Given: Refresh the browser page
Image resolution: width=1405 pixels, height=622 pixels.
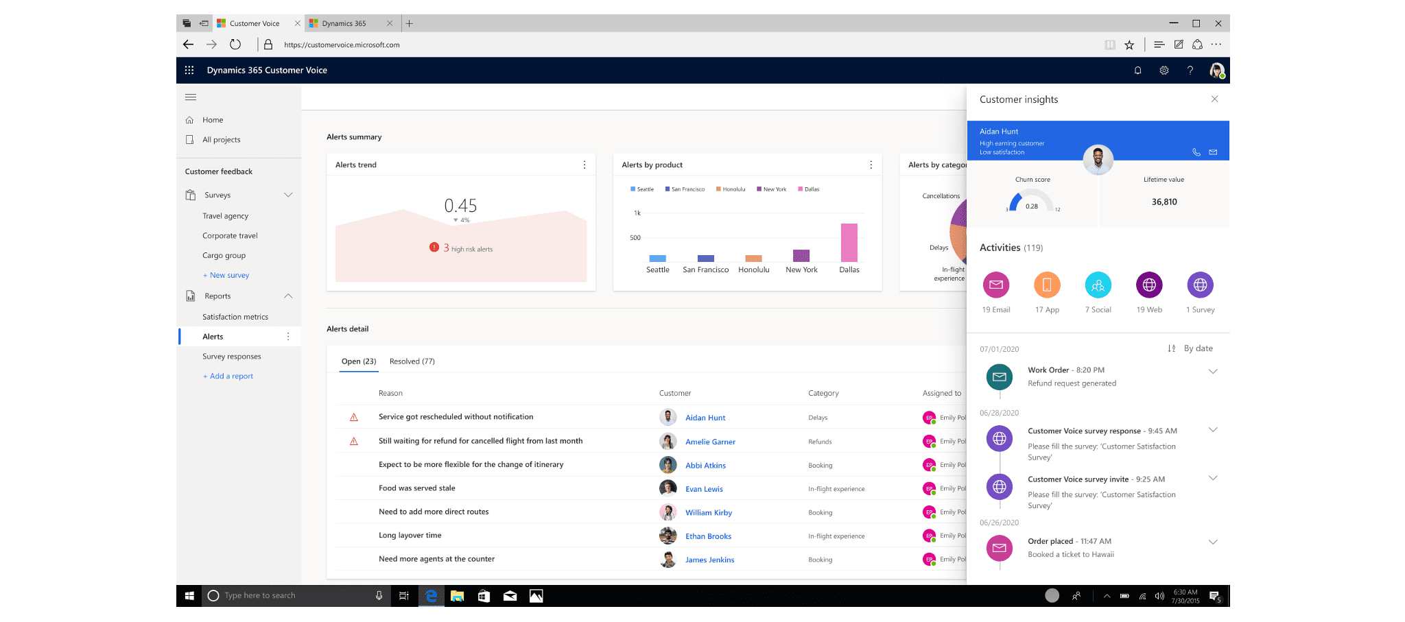Looking at the screenshot, I should tap(235, 45).
